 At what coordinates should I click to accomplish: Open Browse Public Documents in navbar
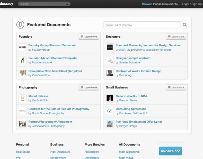[159, 4]
